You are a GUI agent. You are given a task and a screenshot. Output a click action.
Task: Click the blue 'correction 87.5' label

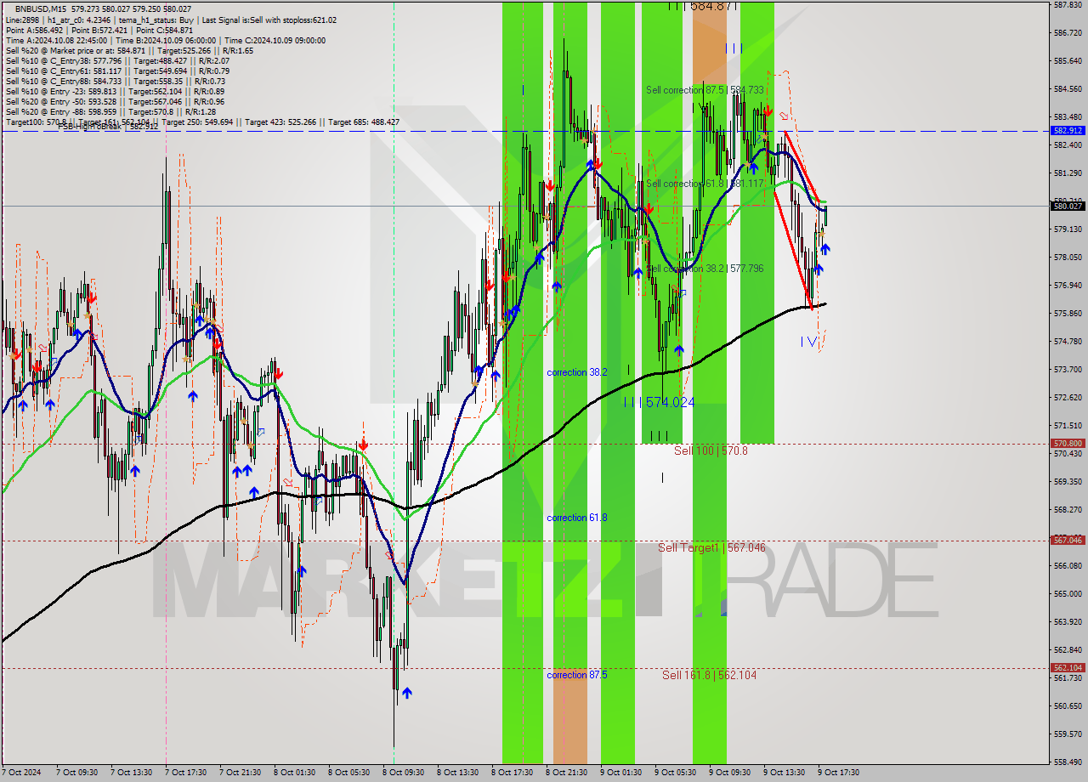(577, 675)
